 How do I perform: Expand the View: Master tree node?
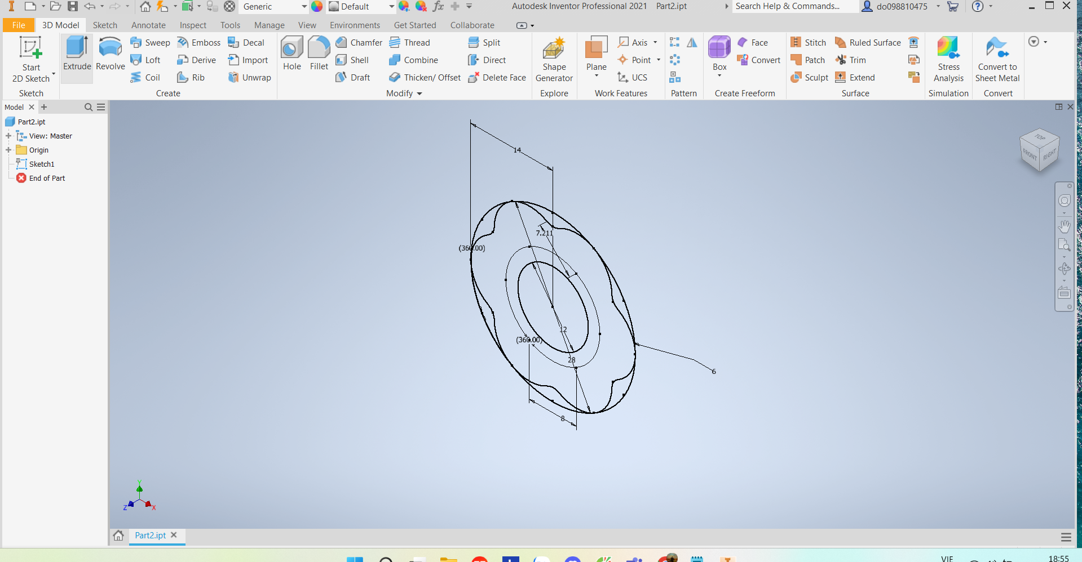(x=8, y=136)
